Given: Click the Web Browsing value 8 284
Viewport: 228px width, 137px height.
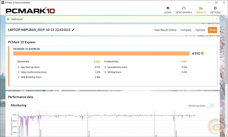Looking at the screenshot, I should [97, 77].
